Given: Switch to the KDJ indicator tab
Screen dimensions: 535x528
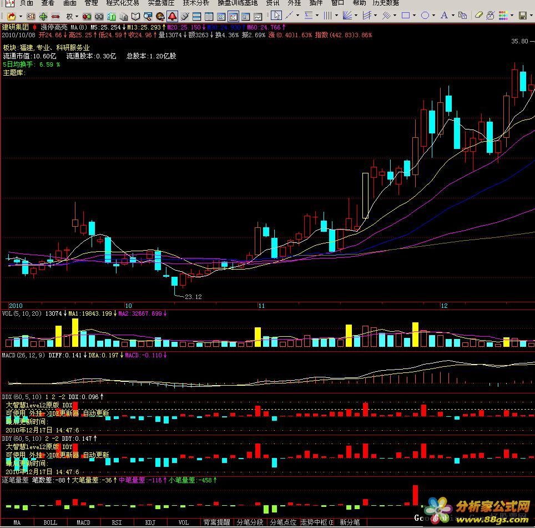Looking at the screenshot, I should (150, 522).
